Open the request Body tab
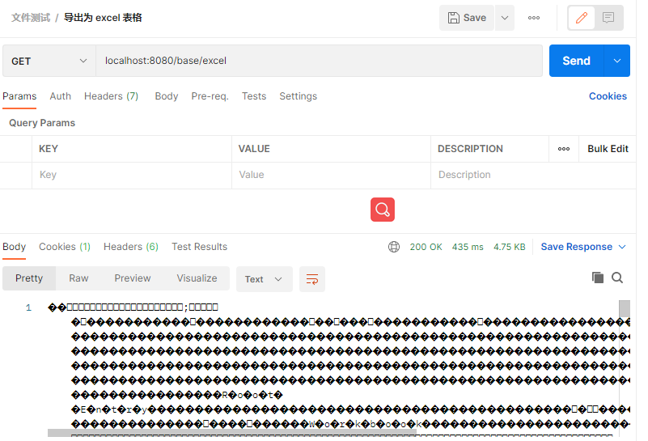Viewport: 648px width, 441px height. (x=167, y=96)
